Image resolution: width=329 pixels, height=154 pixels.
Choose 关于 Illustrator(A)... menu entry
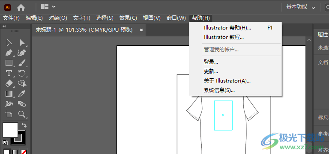coord(236,81)
